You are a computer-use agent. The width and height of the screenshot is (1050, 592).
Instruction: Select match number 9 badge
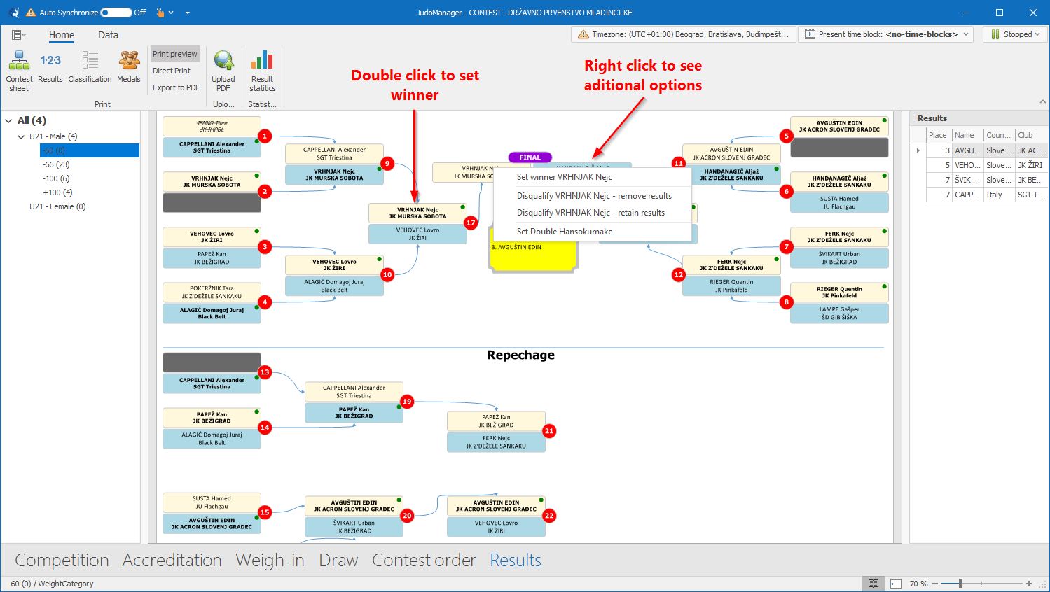coord(387,164)
